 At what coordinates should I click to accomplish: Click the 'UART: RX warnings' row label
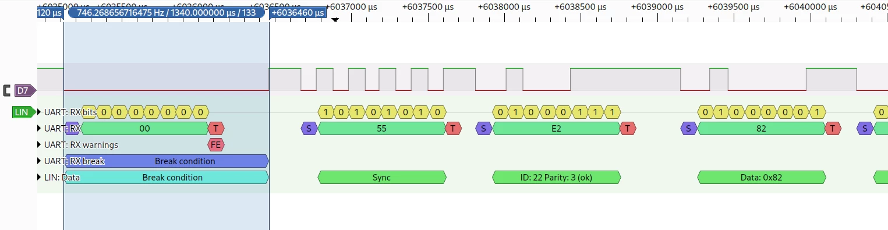click(81, 144)
